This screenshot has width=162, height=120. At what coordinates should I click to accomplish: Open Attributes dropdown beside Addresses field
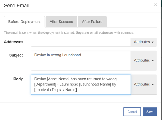coord(144,42)
